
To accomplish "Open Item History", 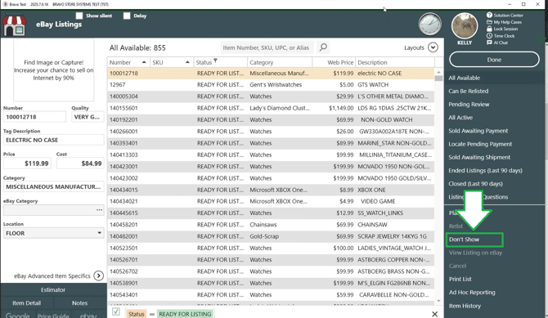I will tap(465, 306).
